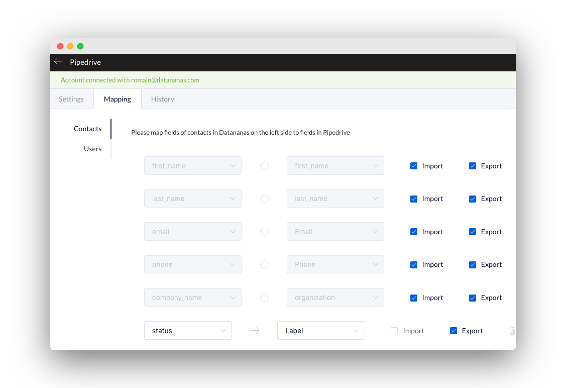Uncheck Export for company_name row
This screenshot has width=566, height=388.
coord(473,298)
